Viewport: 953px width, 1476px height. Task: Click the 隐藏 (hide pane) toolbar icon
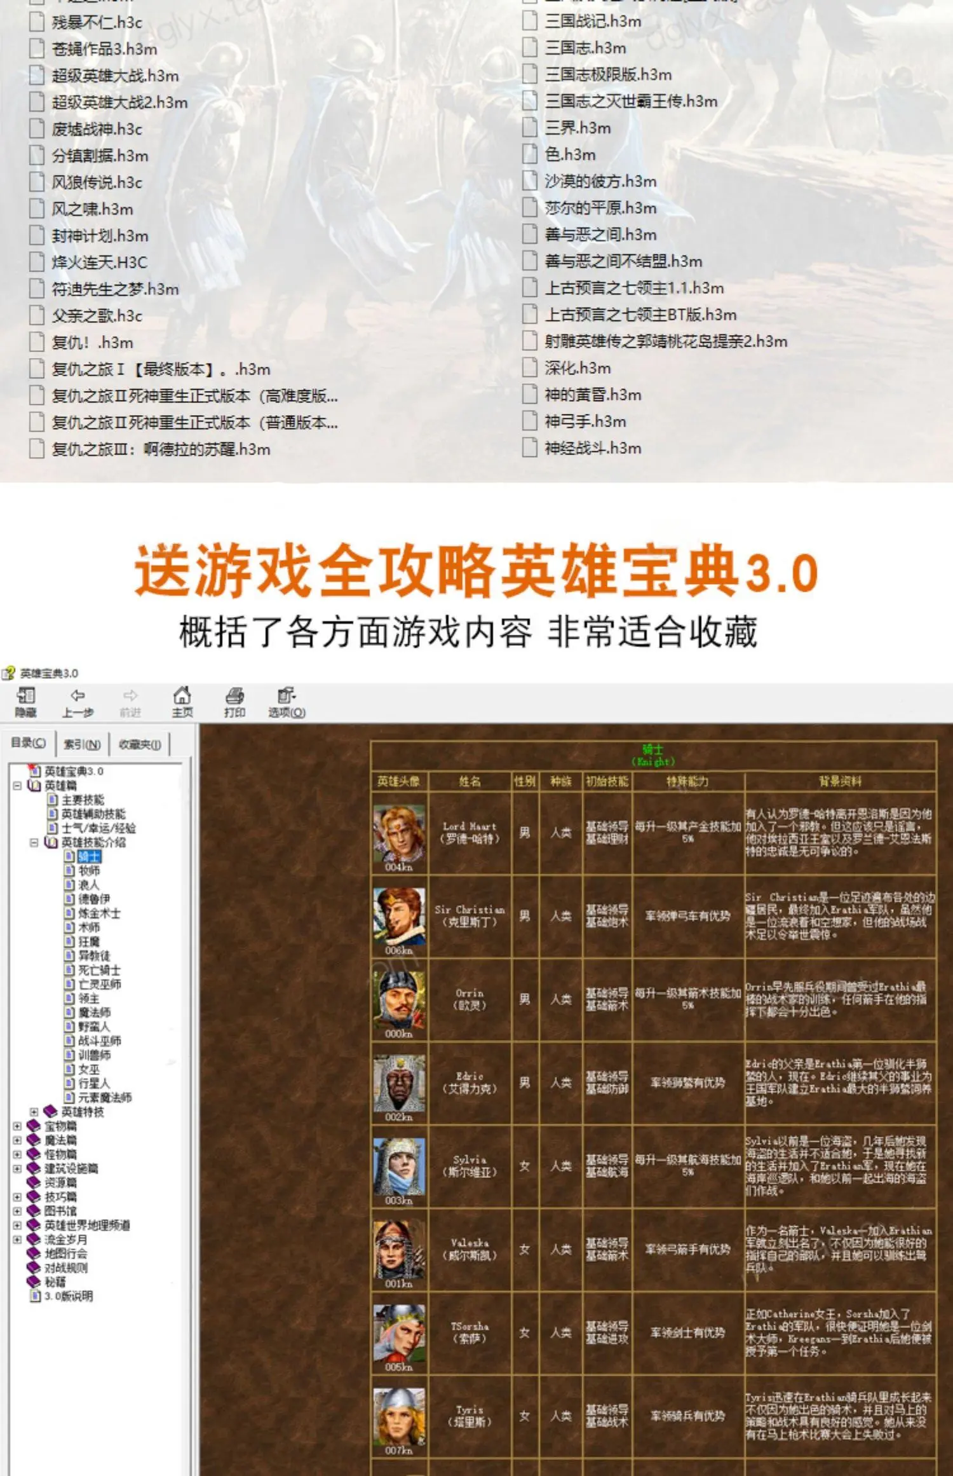[x=25, y=695]
